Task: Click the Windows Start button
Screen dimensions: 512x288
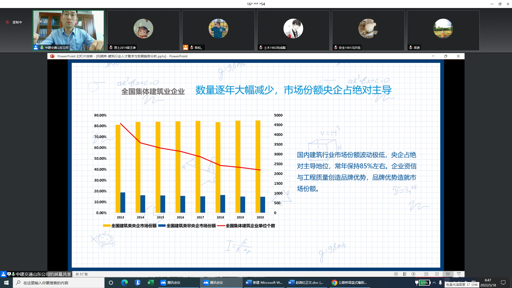Action: pos(6,283)
